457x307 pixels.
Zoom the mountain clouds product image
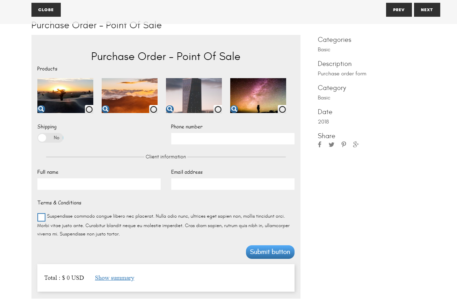coord(106,109)
